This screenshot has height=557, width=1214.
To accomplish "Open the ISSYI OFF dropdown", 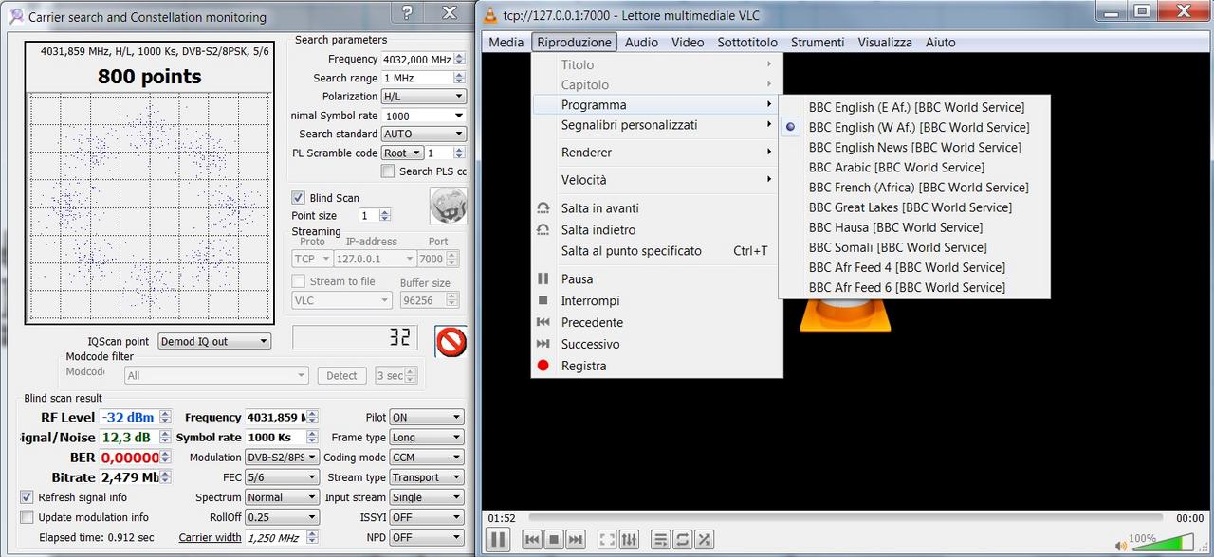I will coord(427,517).
